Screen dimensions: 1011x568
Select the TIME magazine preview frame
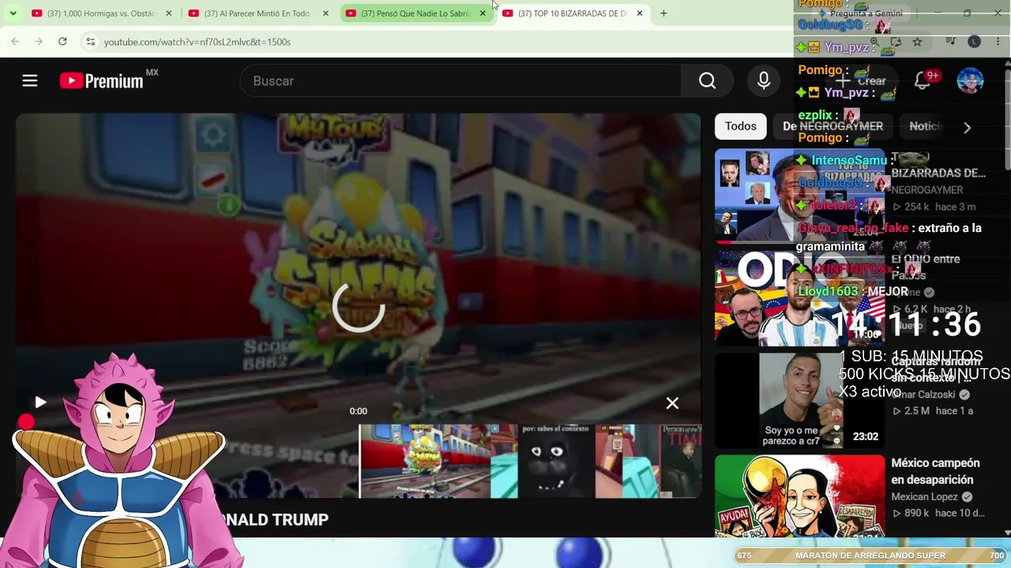pyautogui.click(x=680, y=461)
